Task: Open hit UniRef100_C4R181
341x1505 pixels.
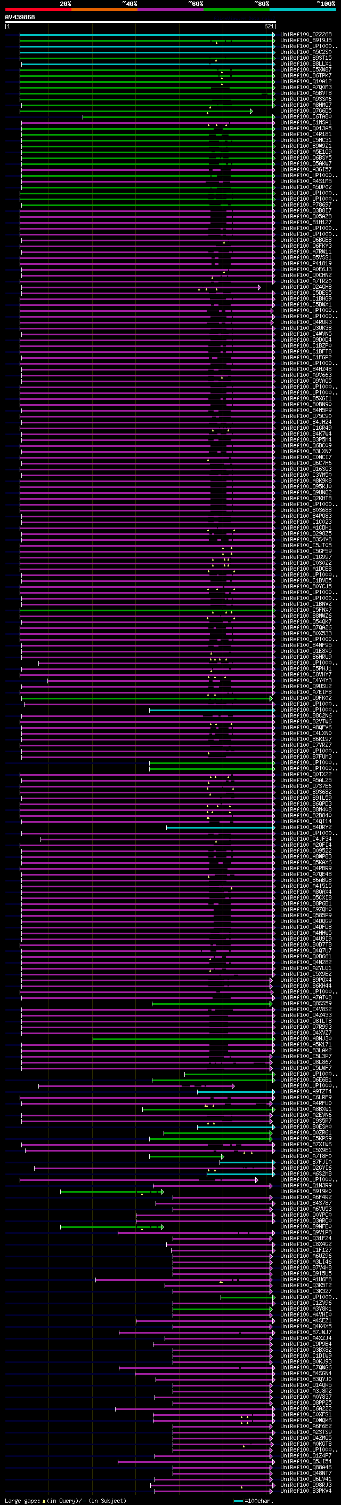Action: click(305, 134)
